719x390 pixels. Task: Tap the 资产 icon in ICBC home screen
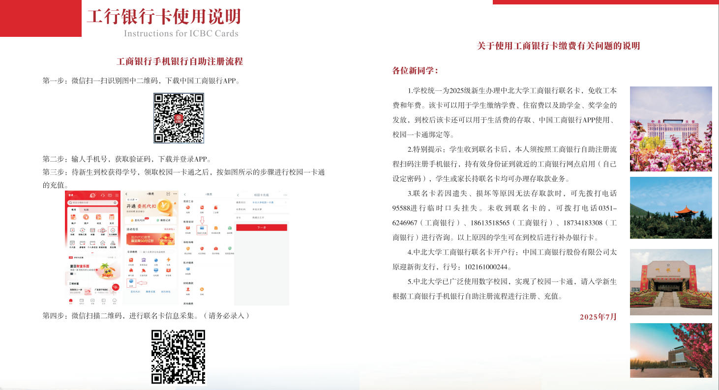(86, 217)
